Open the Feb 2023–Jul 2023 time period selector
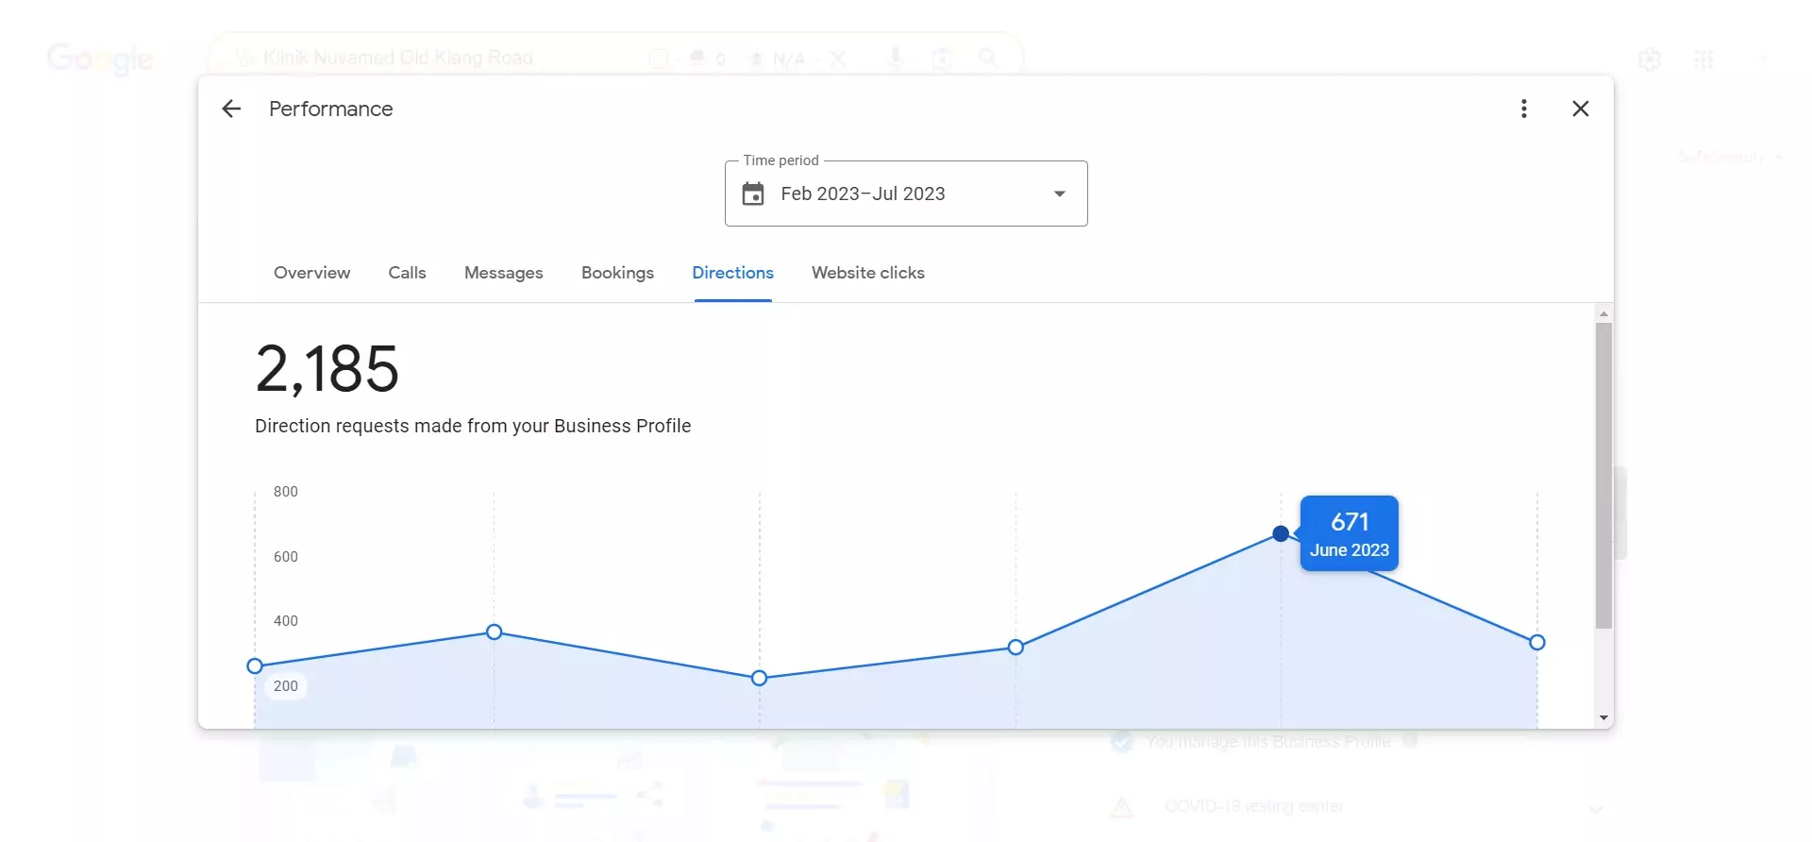Screen dimensions: 1812x842 906,194
